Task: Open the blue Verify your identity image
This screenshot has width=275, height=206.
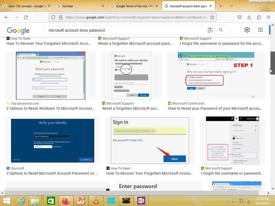Action: [x=53, y=141]
